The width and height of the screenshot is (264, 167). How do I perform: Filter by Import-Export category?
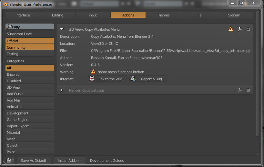30,126
